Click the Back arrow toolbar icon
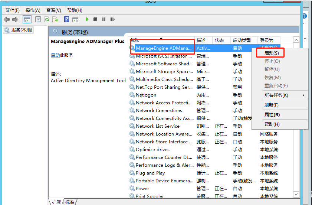 click(7, 19)
